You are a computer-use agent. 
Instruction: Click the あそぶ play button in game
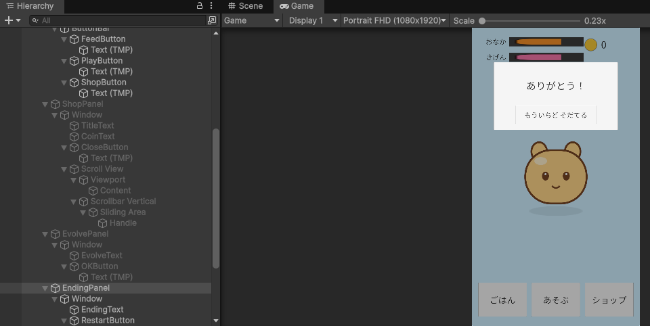tap(555, 300)
